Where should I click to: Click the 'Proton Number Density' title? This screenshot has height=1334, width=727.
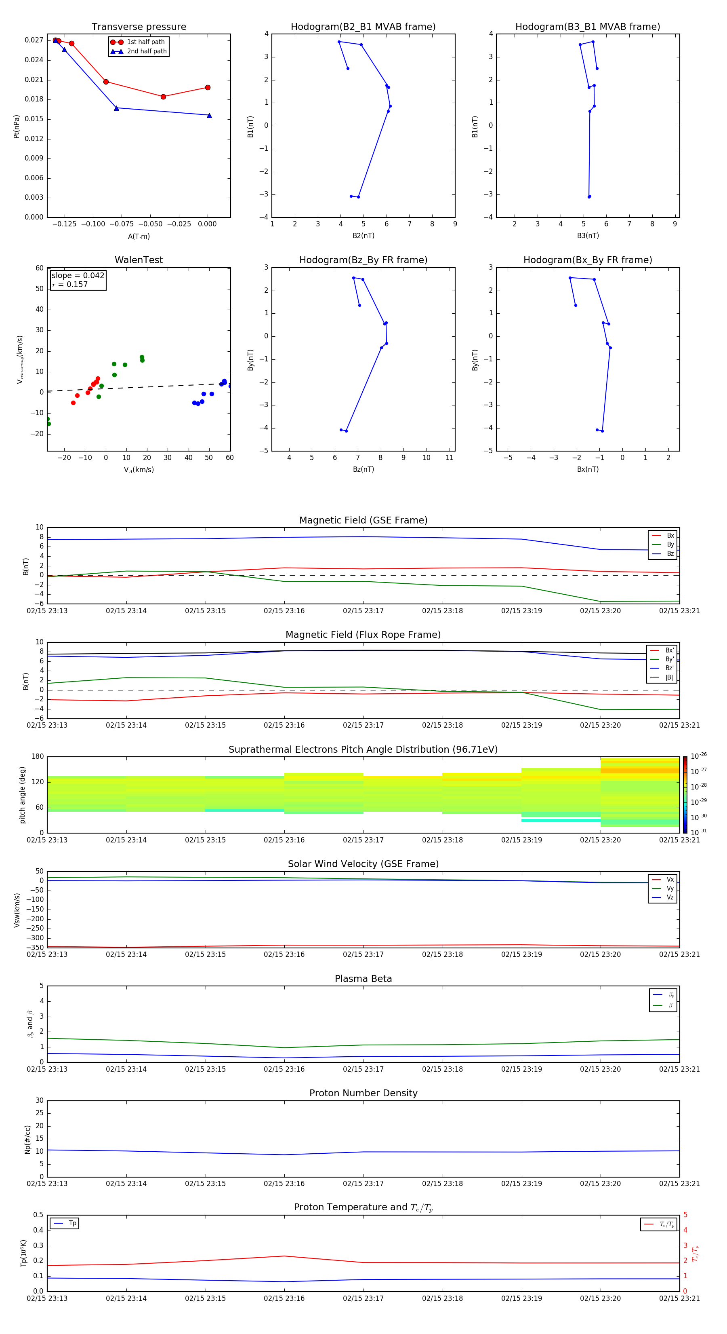(x=363, y=1093)
